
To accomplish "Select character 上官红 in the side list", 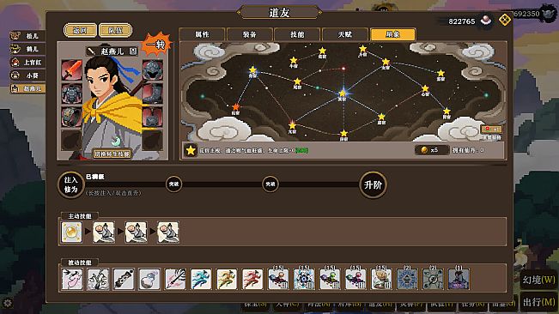I will [x=27, y=63].
